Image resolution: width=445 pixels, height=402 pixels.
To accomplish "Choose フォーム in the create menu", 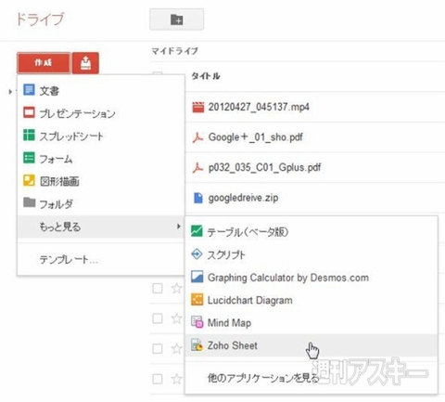I will 101,159.
